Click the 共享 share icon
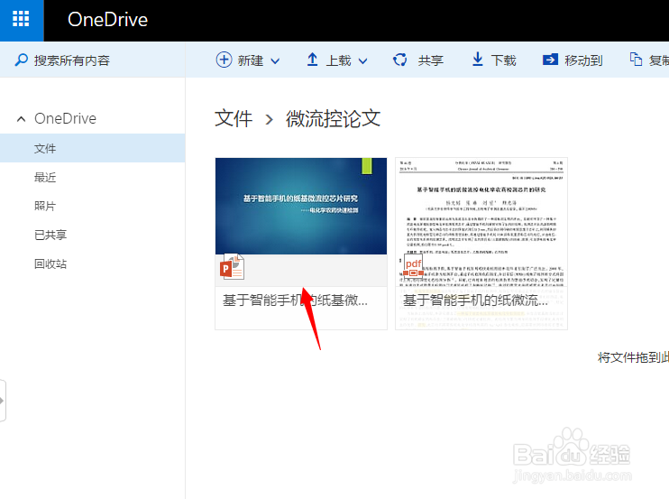 point(399,60)
